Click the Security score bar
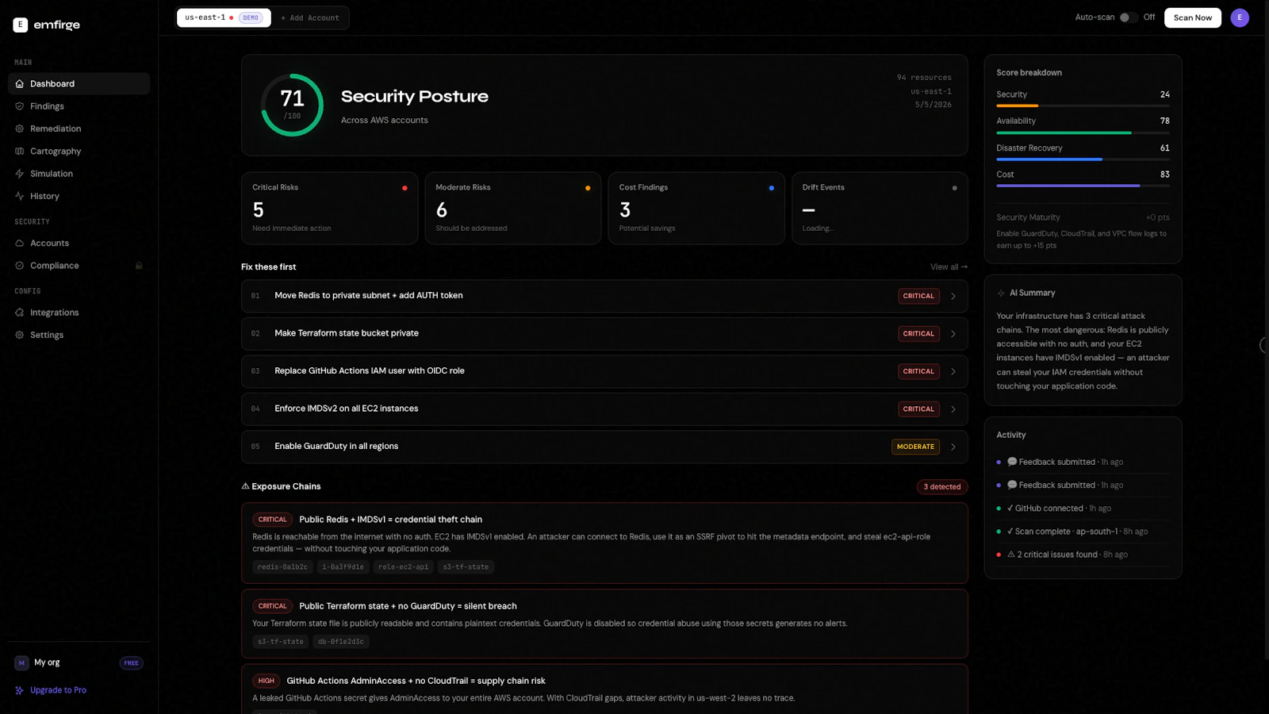Screen dimensions: 1269x714 1083,106
